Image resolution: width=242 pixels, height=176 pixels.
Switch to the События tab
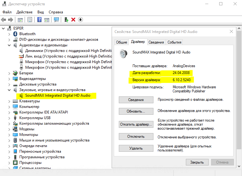[174, 42]
